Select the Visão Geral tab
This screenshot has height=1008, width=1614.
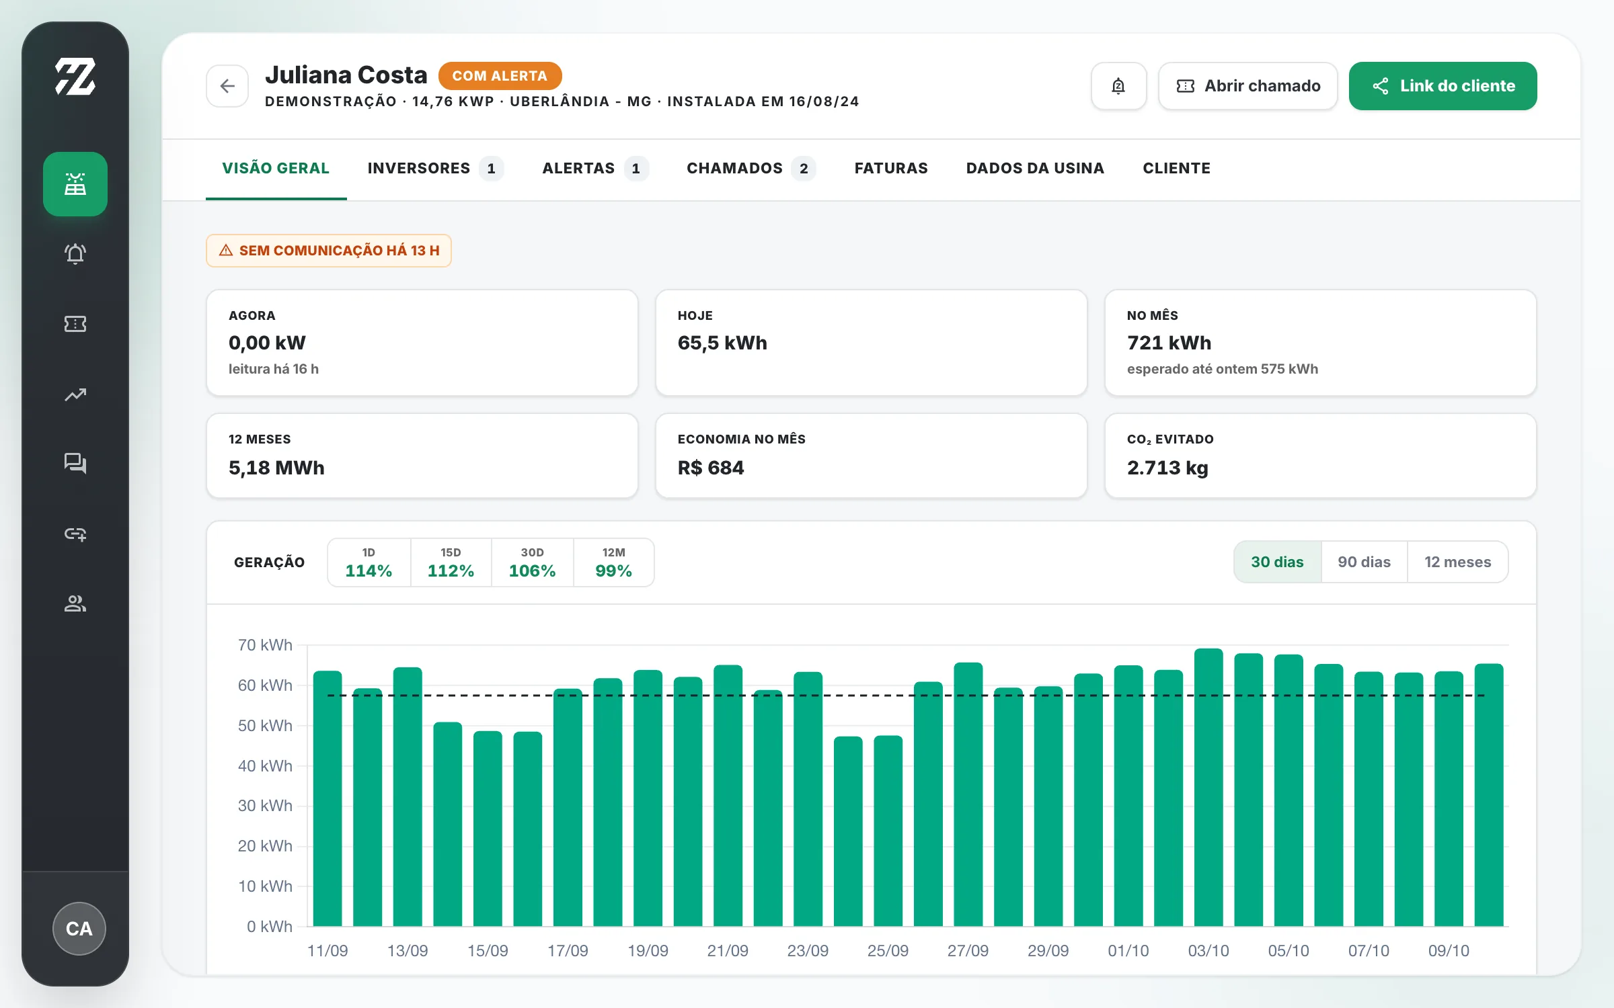(276, 169)
